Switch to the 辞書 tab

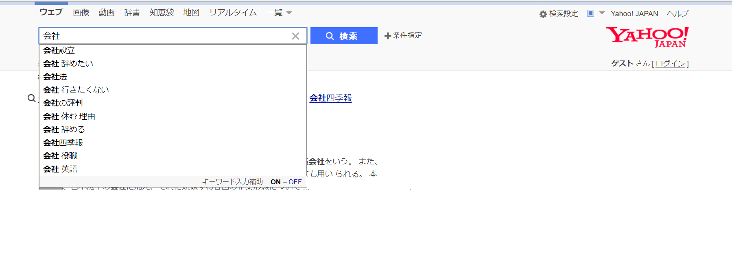pyautogui.click(x=132, y=13)
